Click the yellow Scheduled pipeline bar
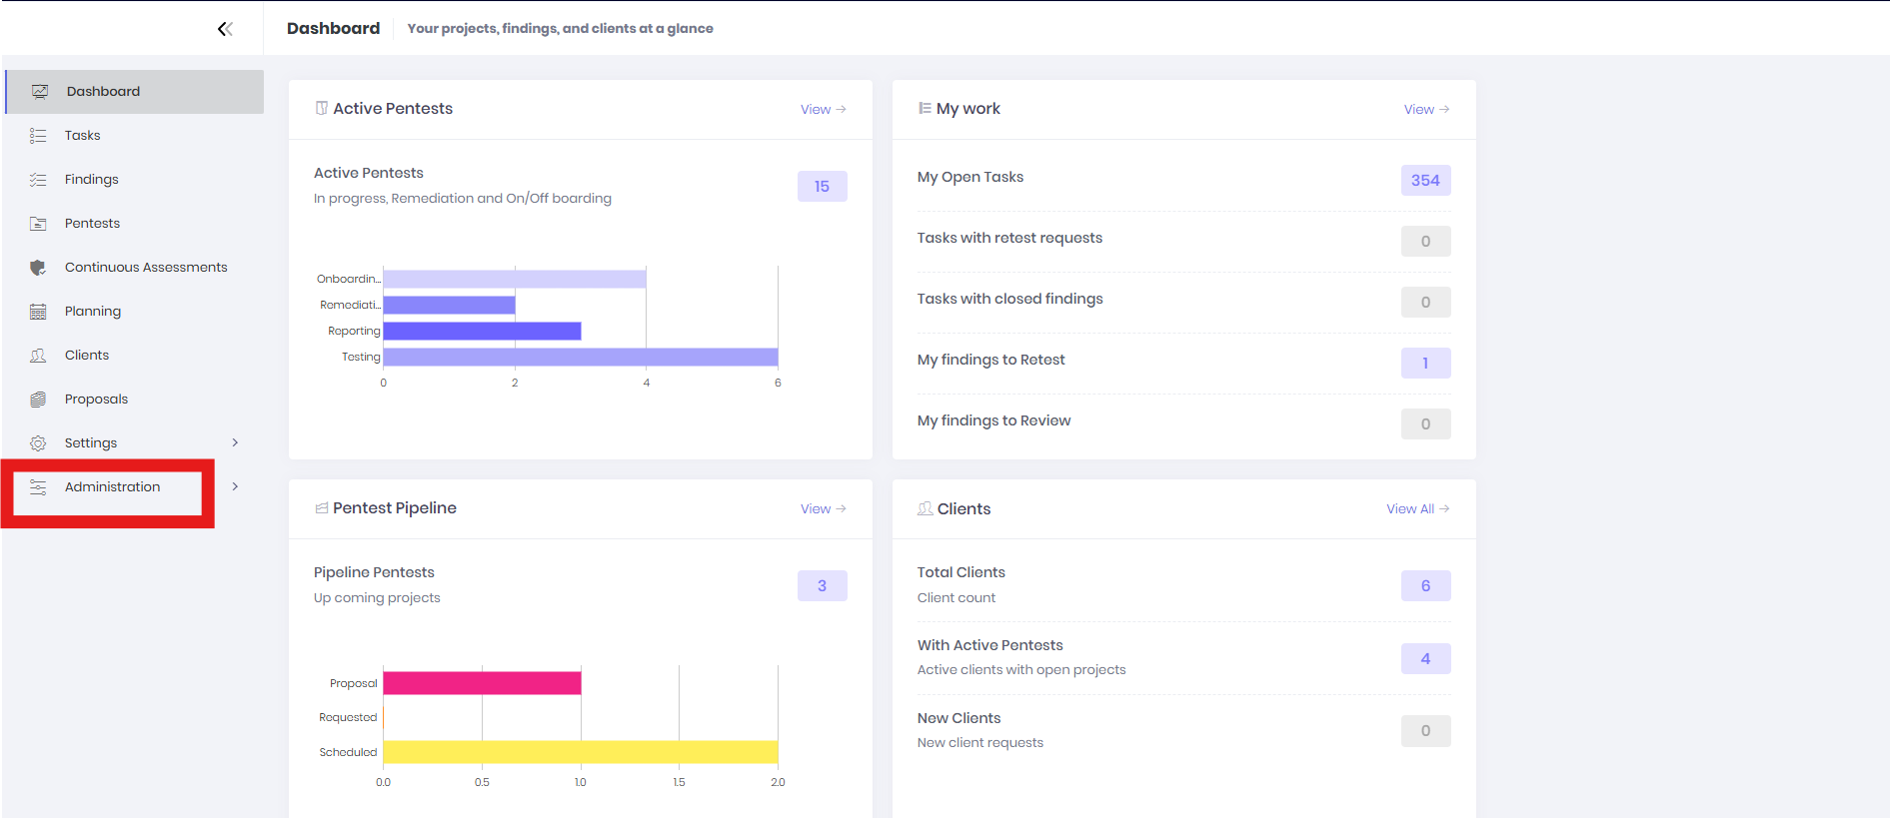 (581, 752)
